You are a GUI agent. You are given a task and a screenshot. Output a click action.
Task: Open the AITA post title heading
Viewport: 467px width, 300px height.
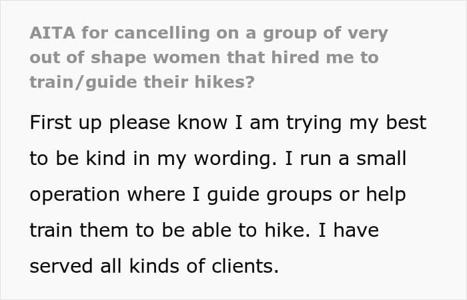tap(209, 57)
